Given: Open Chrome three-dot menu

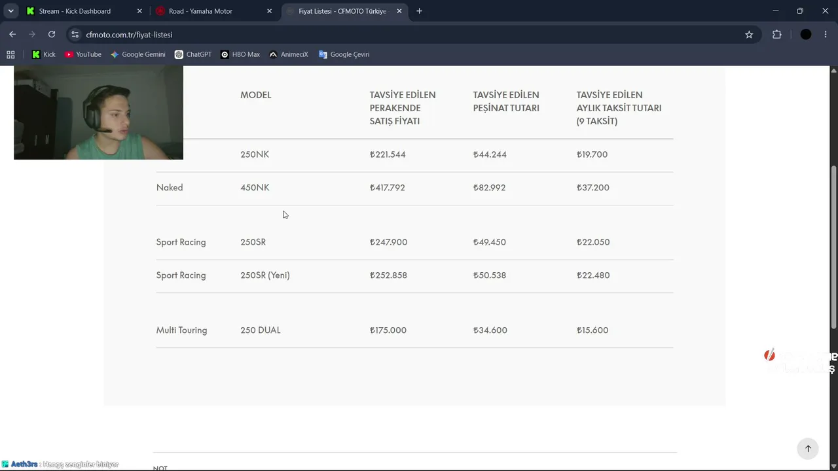Looking at the screenshot, I should tap(826, 35).
